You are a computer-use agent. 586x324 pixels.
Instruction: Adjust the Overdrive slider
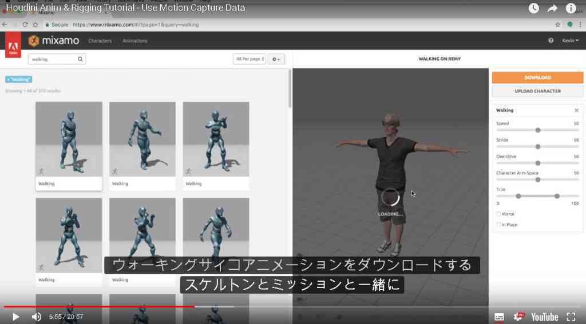538,163
